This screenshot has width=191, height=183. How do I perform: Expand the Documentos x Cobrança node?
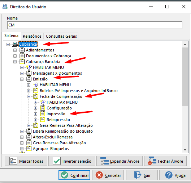click(15, 56)
